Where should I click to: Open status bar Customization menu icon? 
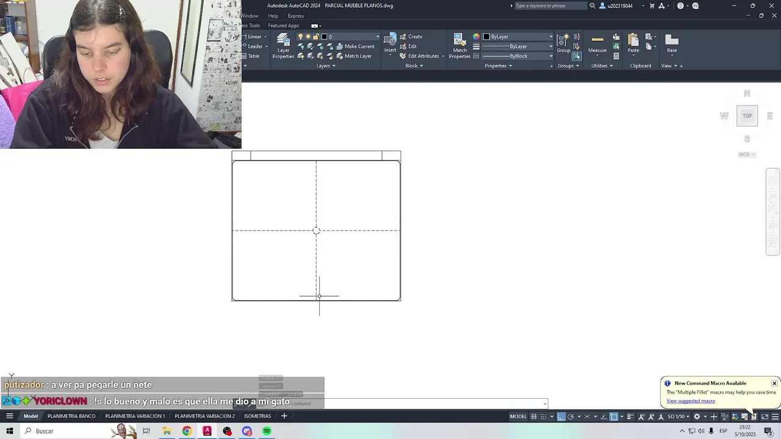776,416
